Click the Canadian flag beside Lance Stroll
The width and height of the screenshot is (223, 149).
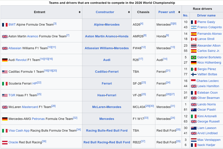(x=193, y=39)
